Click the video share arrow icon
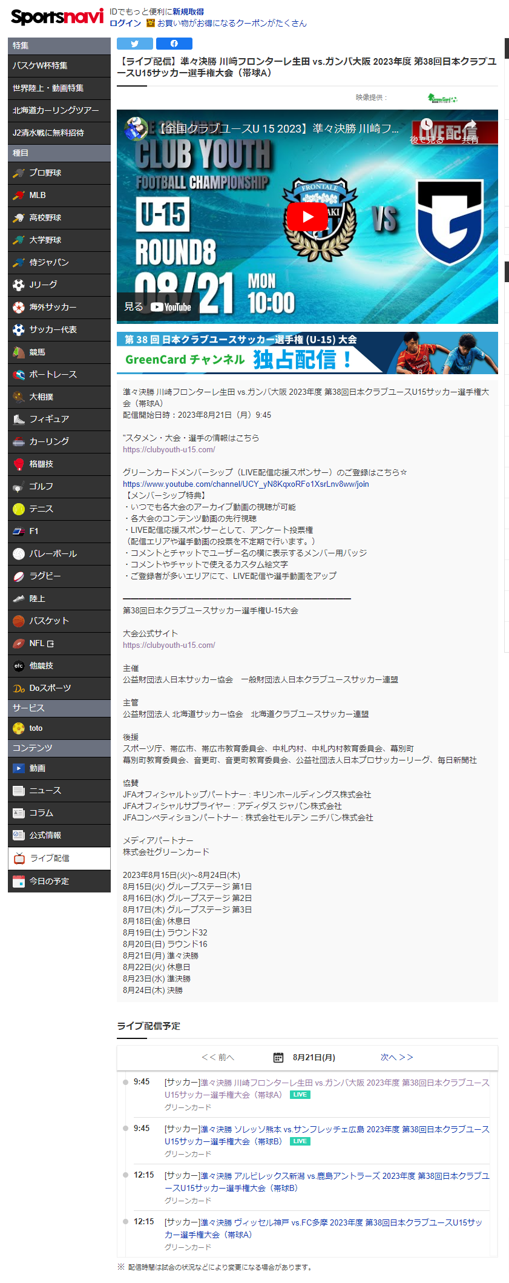Screen dimensions: 509x1283 click(x=470, y=125)
